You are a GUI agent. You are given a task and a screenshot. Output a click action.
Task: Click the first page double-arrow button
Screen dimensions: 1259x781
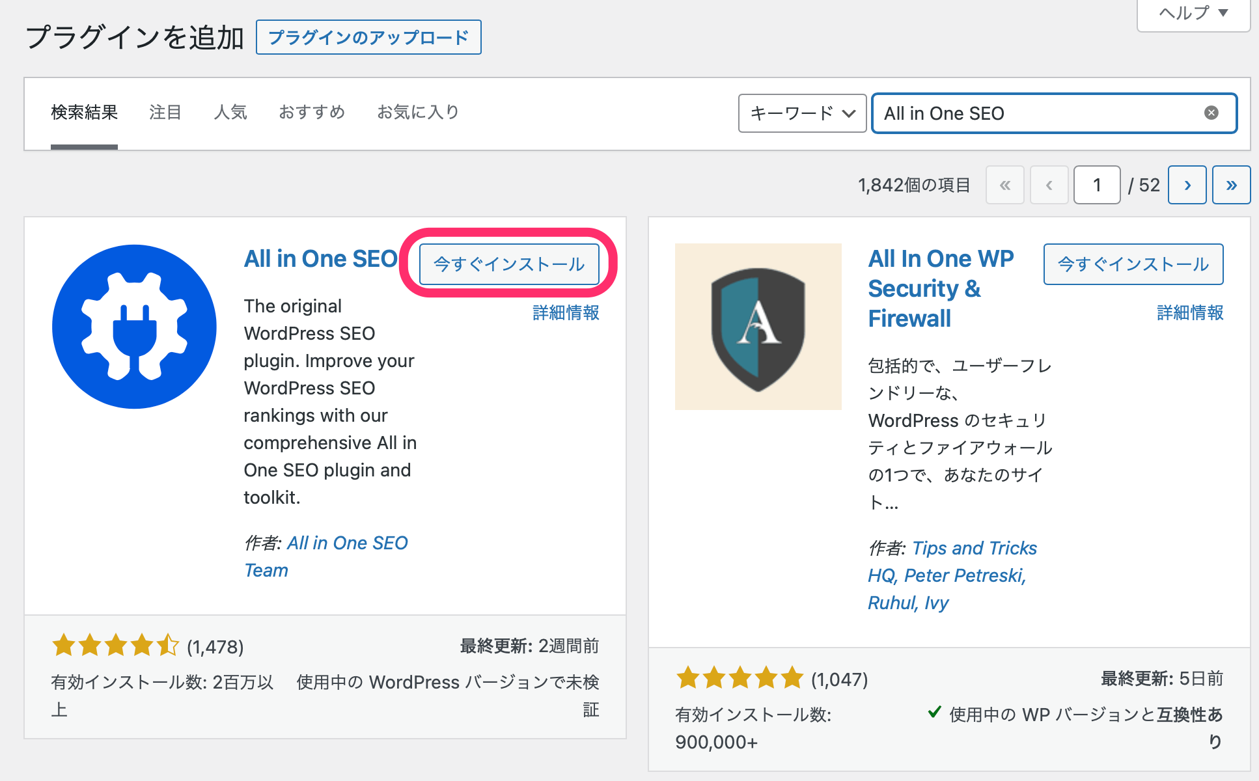(x=1004, y=185)
